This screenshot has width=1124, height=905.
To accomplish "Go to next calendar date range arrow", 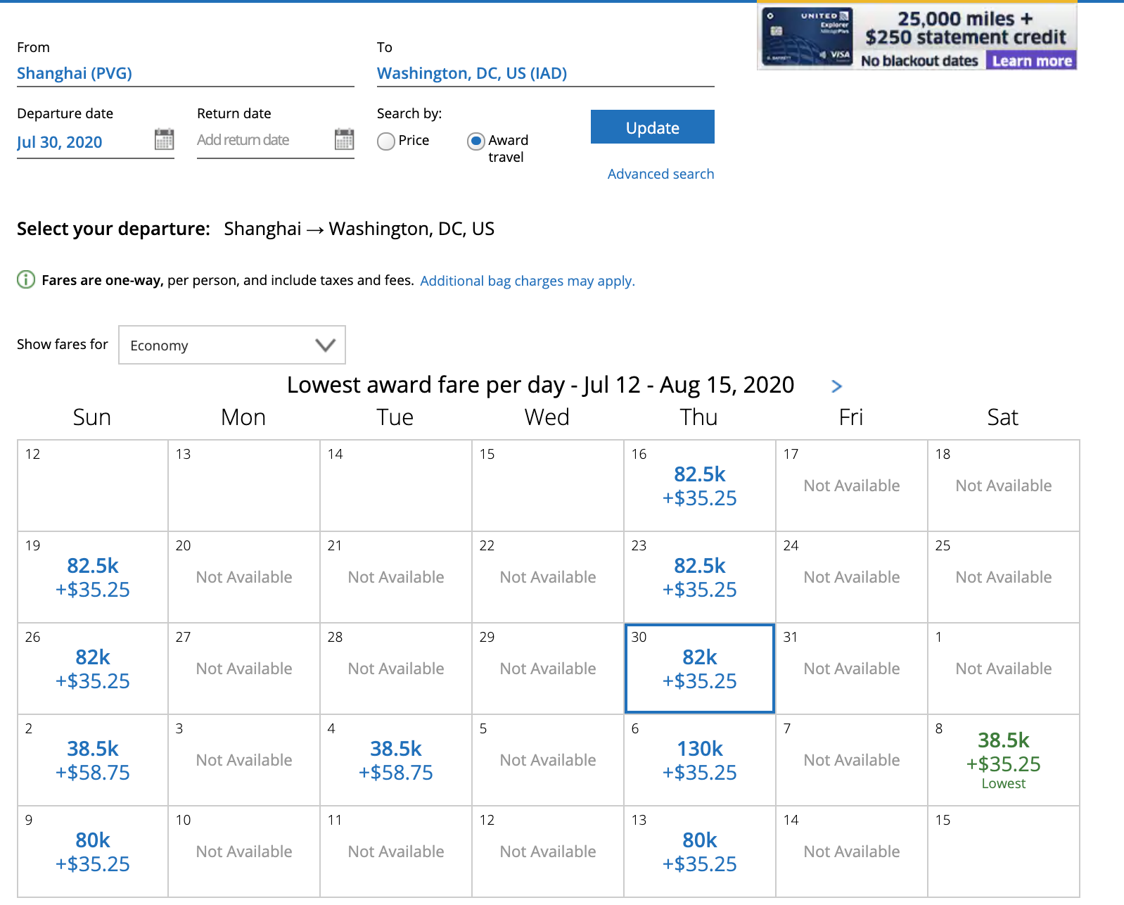I will click(x=836, y=386).
